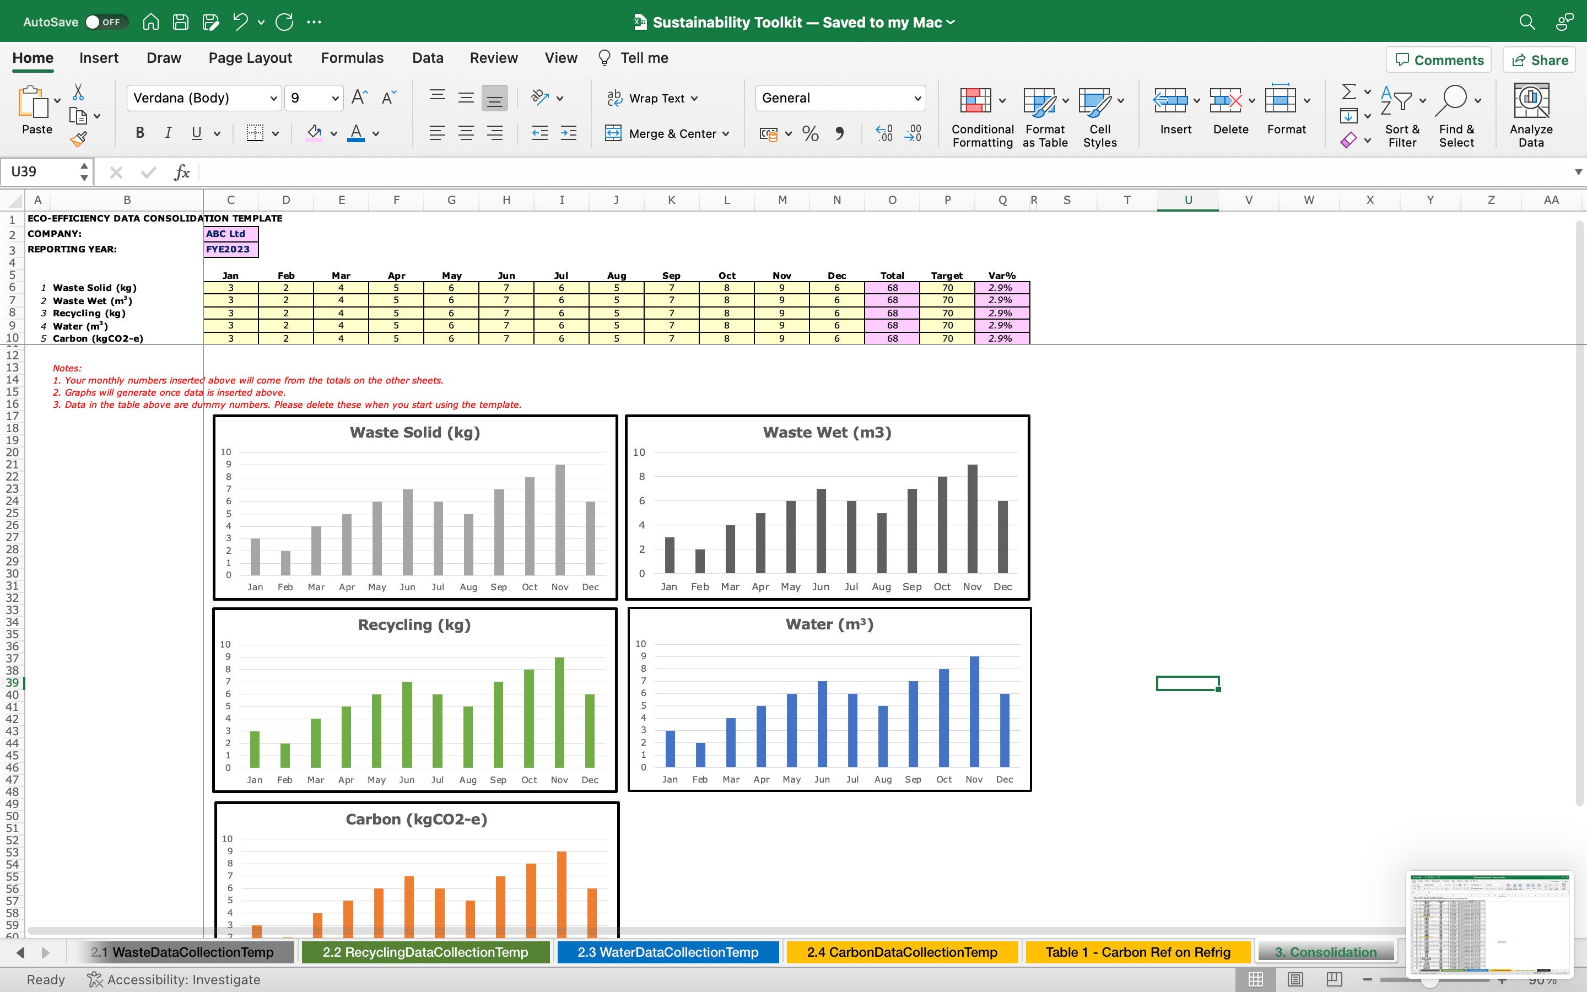Click the Percent Style icon

(811, 133)
